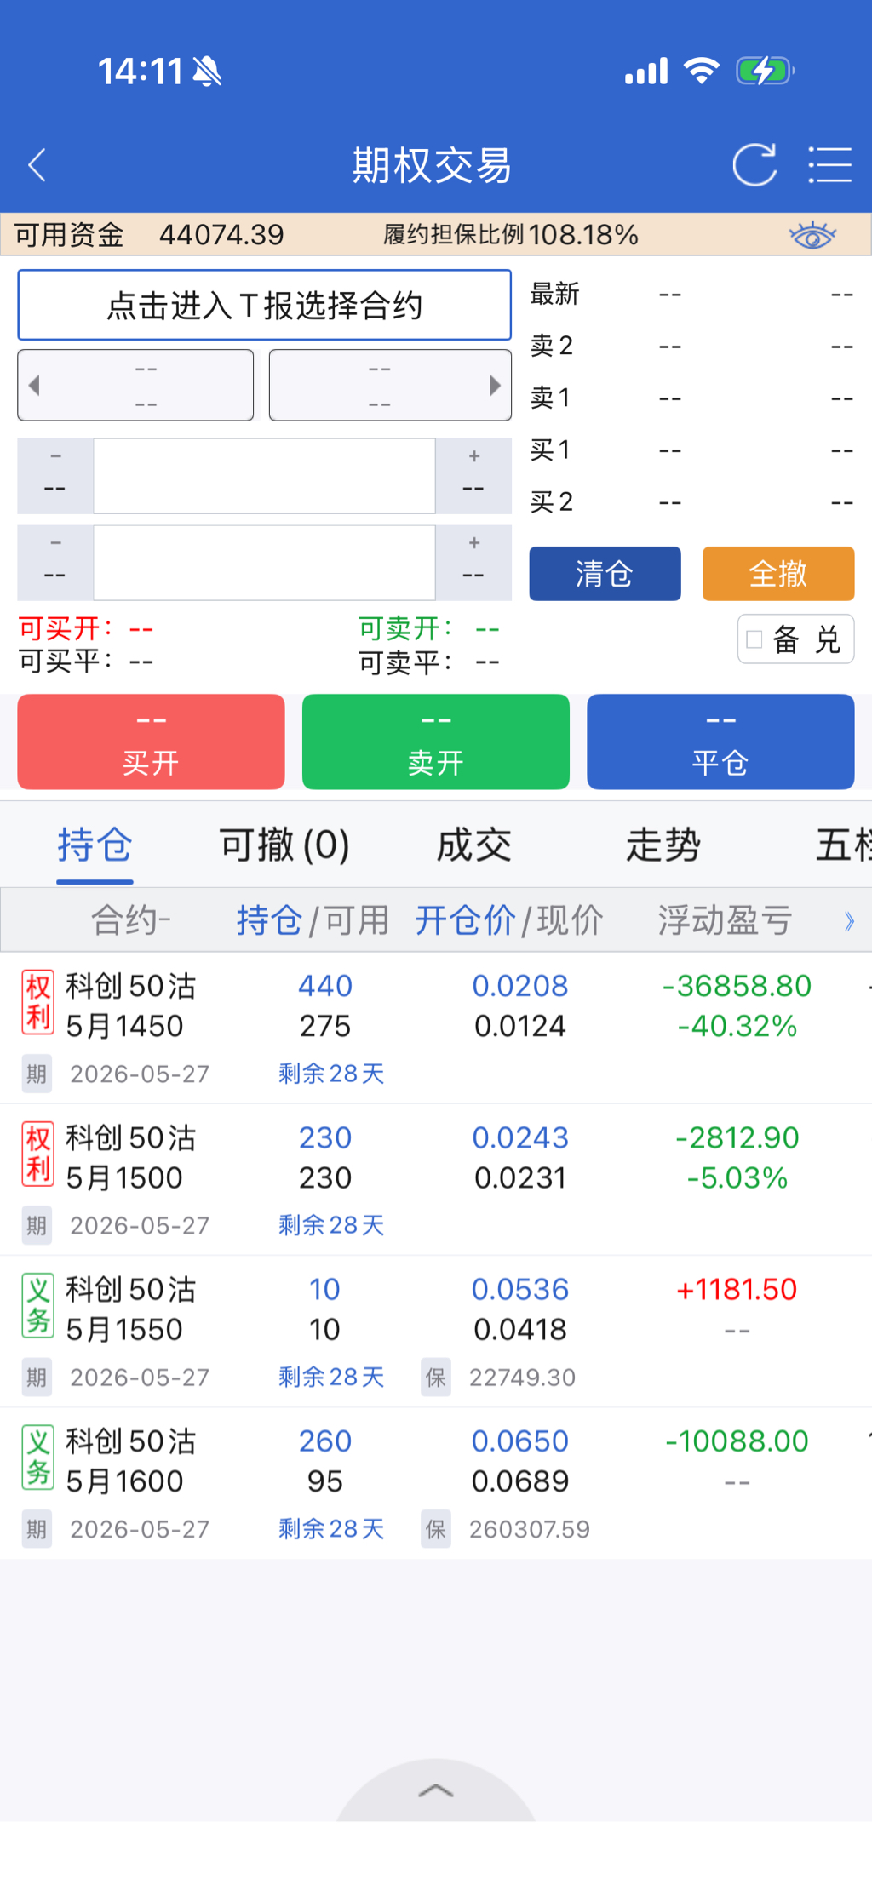Screen dimensions: 872x1896
Task: Enable the 备兑 checkbox
Action: tap(754, 639)
